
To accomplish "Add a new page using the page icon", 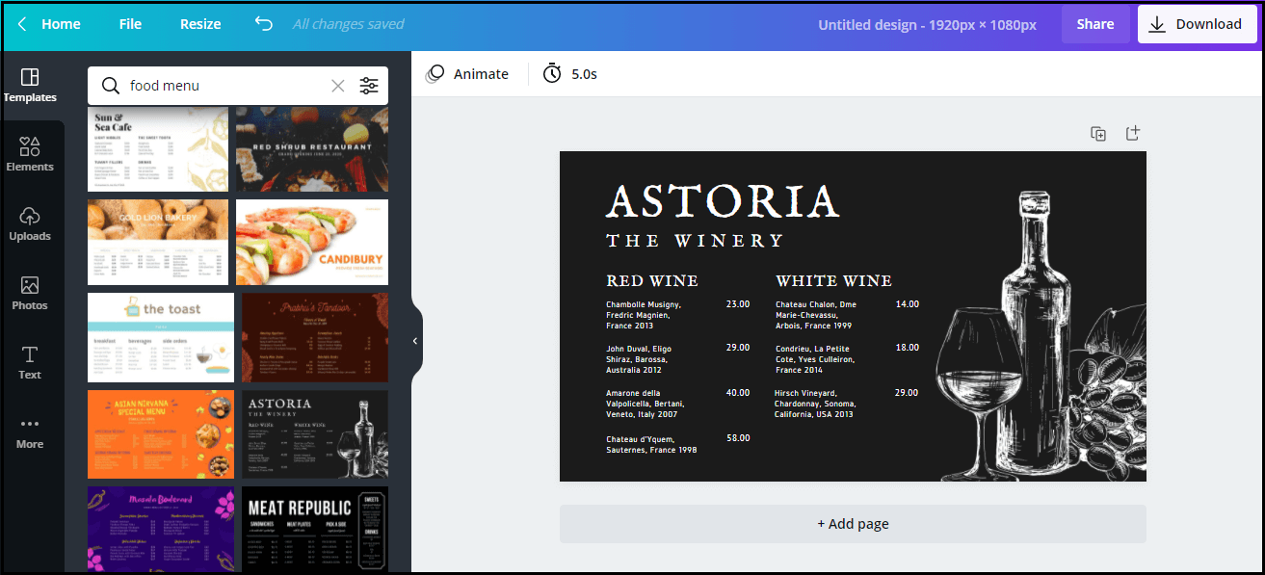I will tap(1133, 133).
